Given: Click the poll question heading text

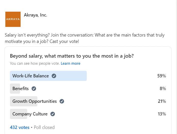Looking at the screenshot, I should pos(72,56).
